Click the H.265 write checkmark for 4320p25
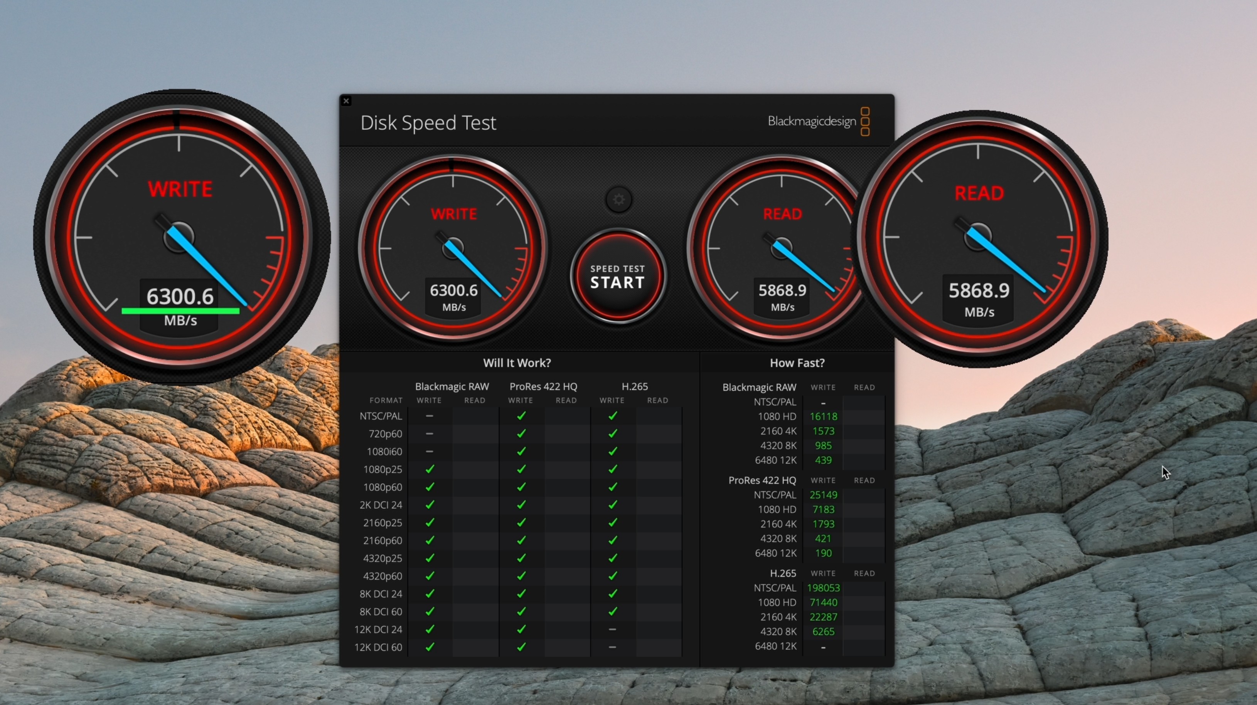Viewport: 1257px width, 705px height. coord(612,558)
